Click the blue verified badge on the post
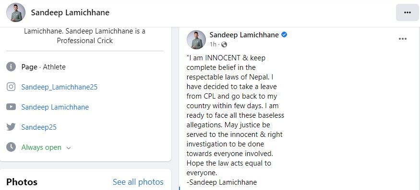 point(284,35)
